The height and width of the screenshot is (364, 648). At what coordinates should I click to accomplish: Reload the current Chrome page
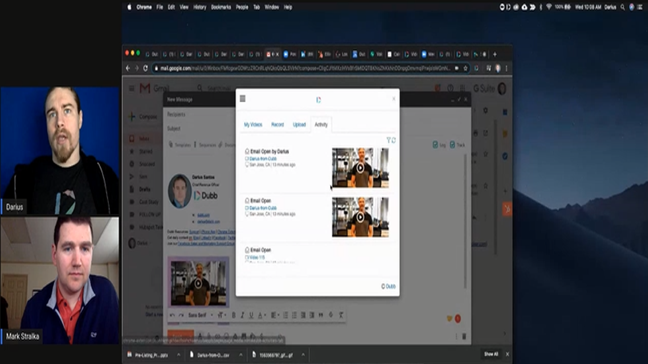145,68
